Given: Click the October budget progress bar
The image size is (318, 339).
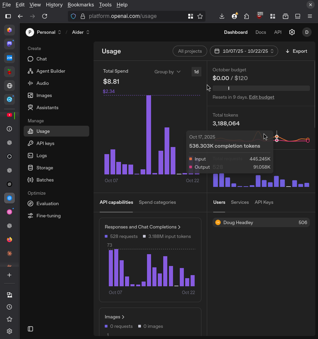Looking at the screenshot, I should pos(261,88).
